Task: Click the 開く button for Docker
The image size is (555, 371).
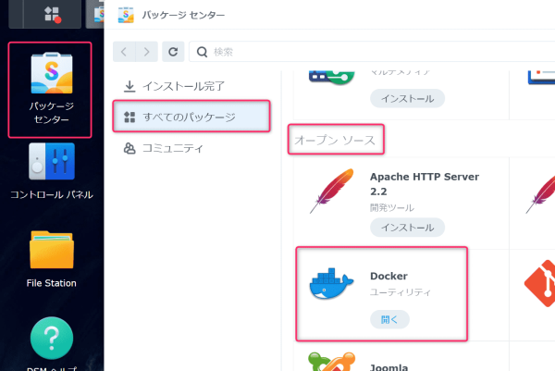Action: pos(389,319)
